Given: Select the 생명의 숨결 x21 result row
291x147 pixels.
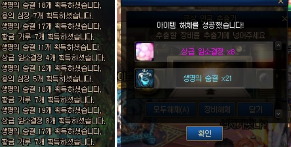Looking at the screenshot, I should 204,78.
